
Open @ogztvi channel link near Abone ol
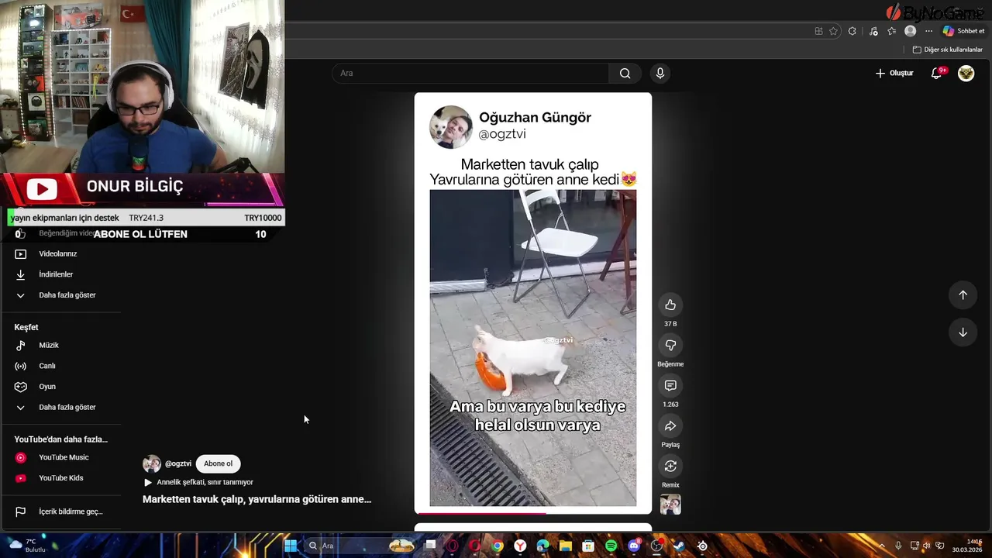coord(178,463)
